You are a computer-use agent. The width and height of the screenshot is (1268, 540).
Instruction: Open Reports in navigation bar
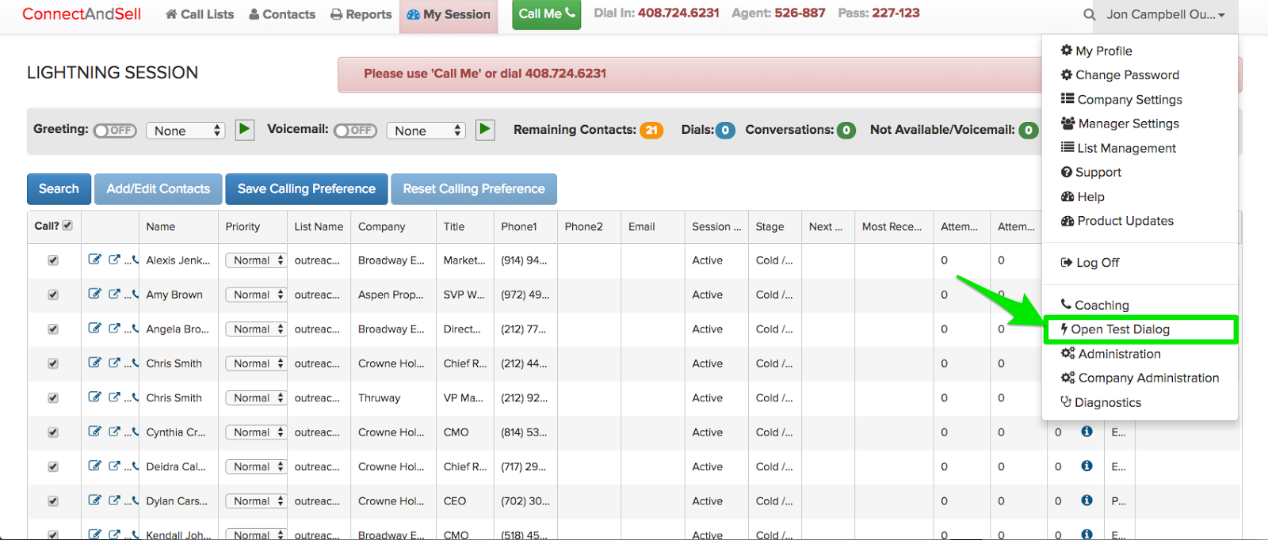point(361,14)
